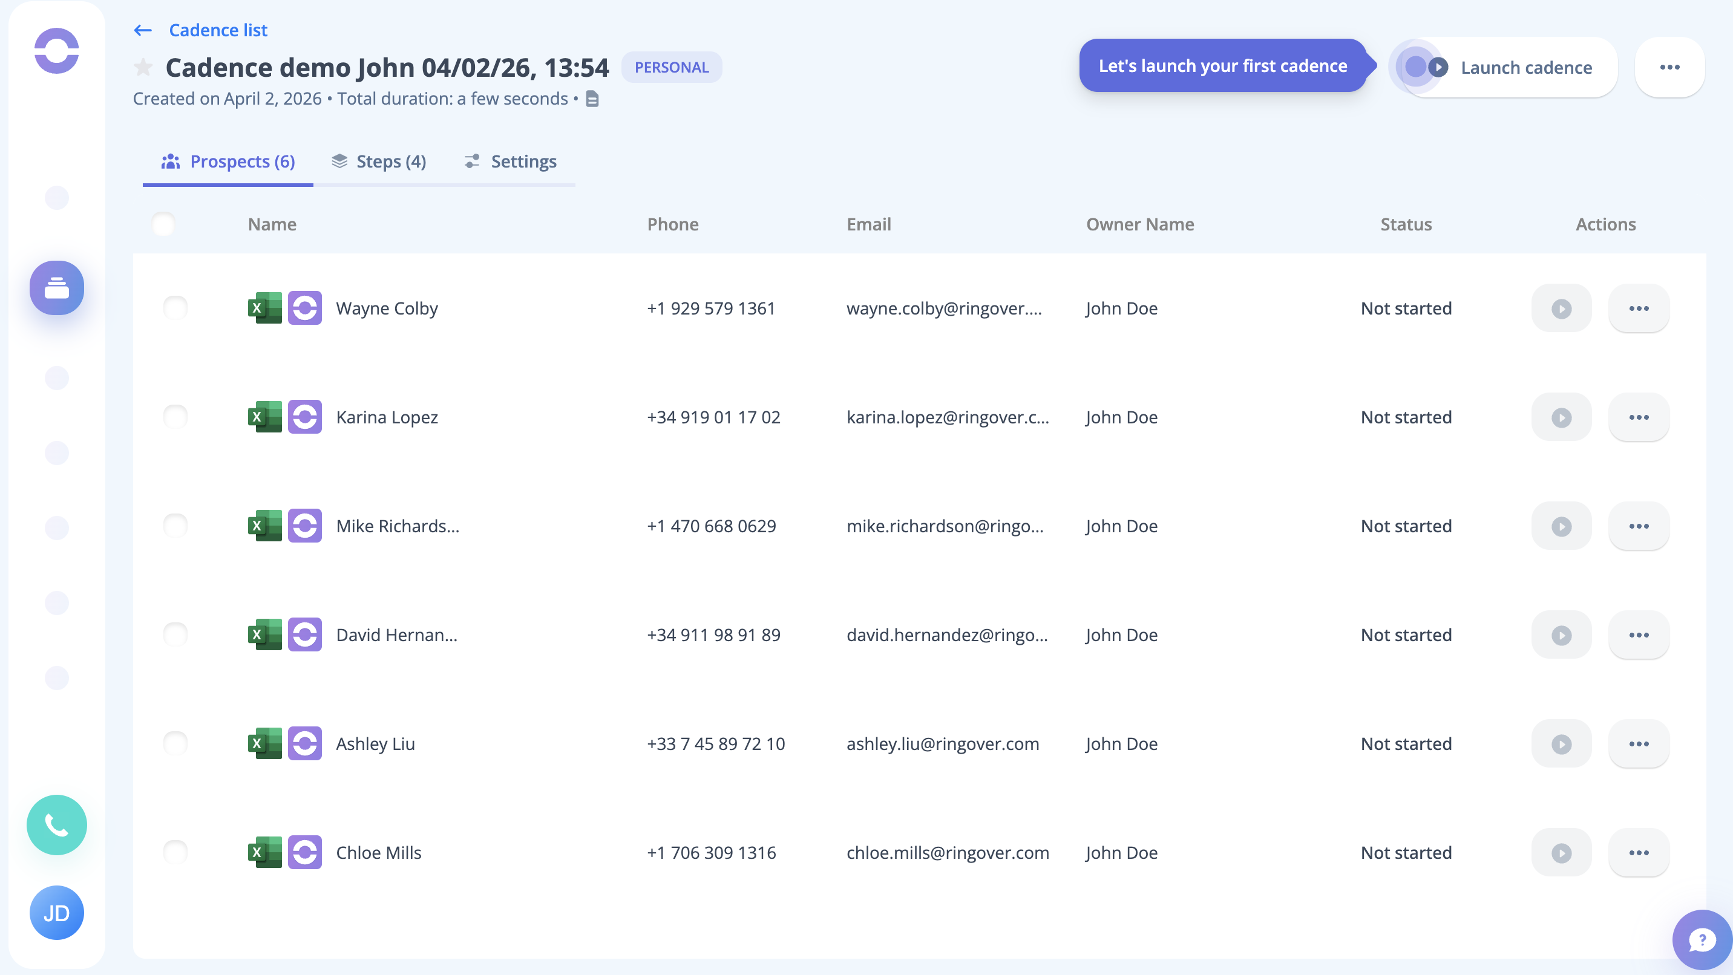Toggle the select-all checkbox in table header
This screenshot has width=1733, height=975.
pyautogui.click(x=163, y=224)
